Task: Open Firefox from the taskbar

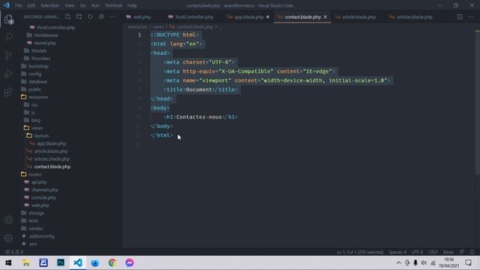Action: pyautogui.click(x=95, y=262)
